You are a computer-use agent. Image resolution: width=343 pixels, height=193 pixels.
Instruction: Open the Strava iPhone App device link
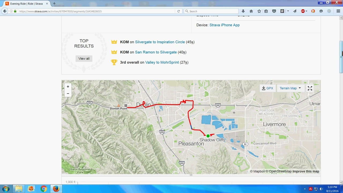click(x=225, y=25)
